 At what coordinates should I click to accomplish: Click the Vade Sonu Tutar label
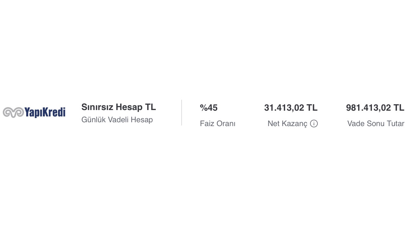click(375, 124)
